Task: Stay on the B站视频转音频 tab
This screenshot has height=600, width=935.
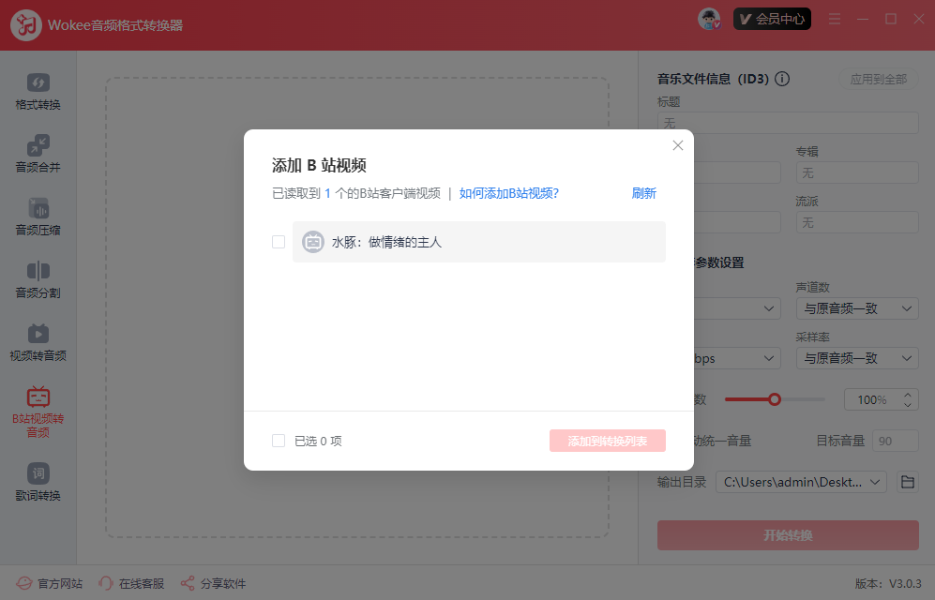Action: click(x=38, y=410)
